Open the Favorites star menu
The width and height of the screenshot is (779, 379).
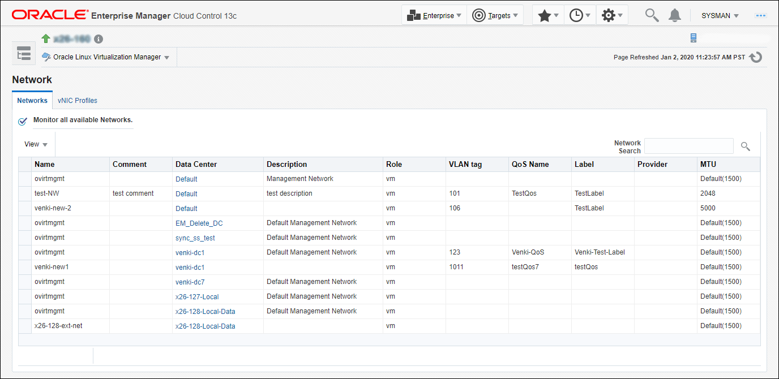(x=548, y=16)
